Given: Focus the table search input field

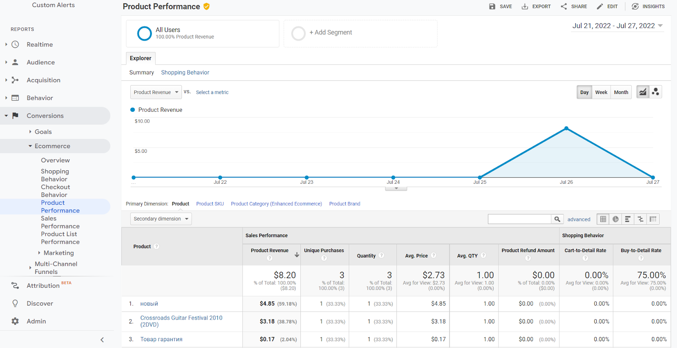Looking at the screenshot, I should pos(520,219).
